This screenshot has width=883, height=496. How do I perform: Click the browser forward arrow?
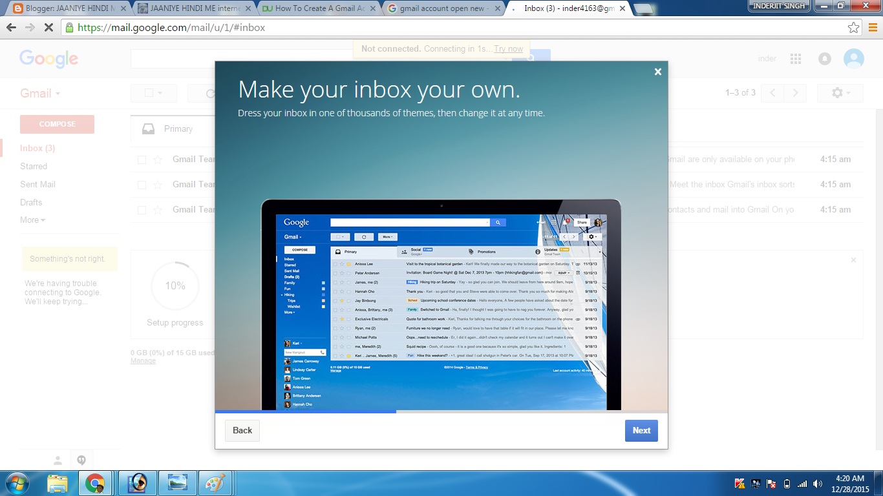click(x=30, y=28)
